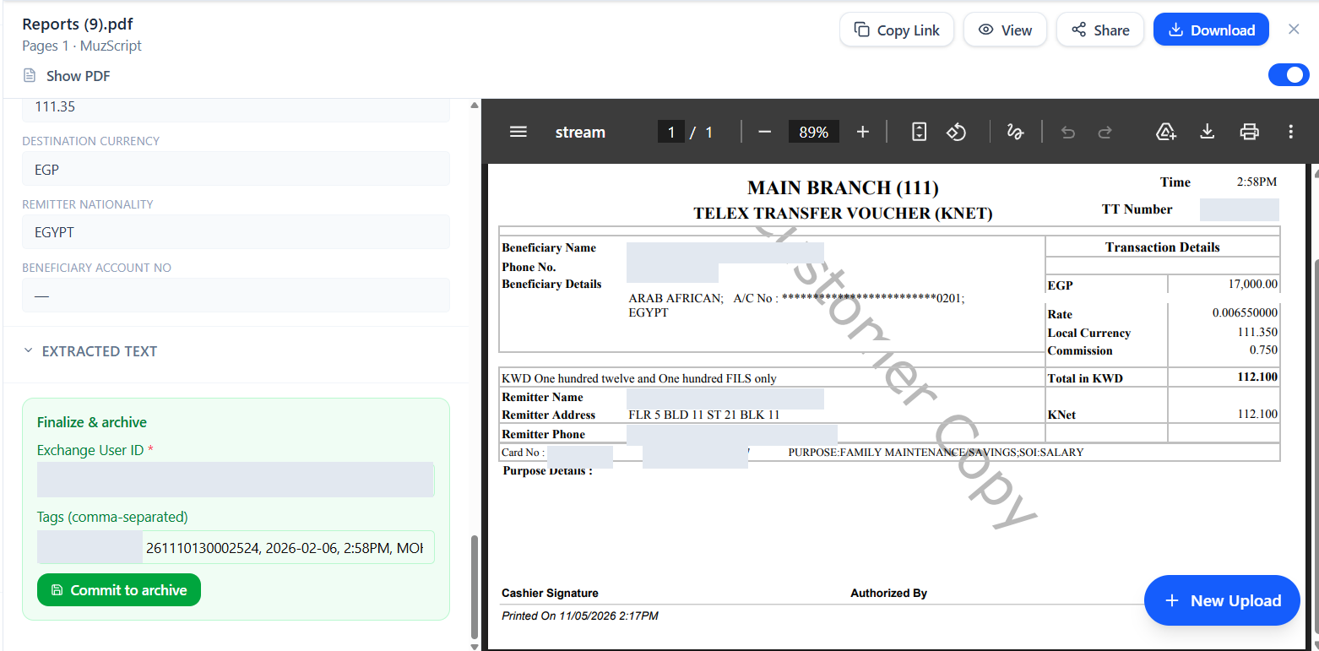The width and height of the screenshot is (1319, 651).
Task: Click the Exchange User ID field
Action: coord(236,480)
